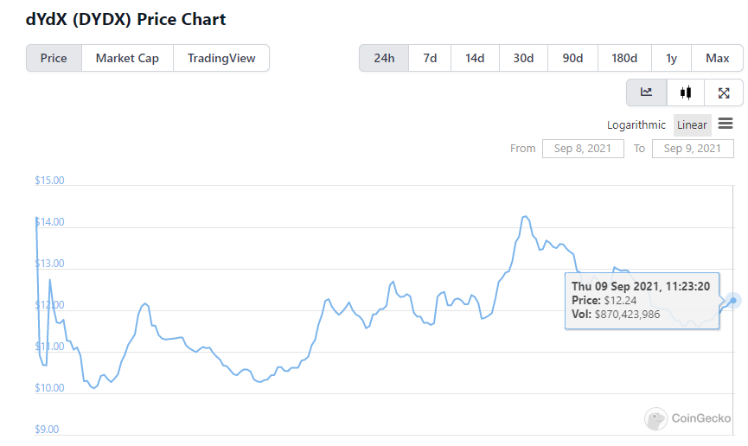Select the 24h time range
The width and height of the screenshot is (748, 446).
[384, 58]
